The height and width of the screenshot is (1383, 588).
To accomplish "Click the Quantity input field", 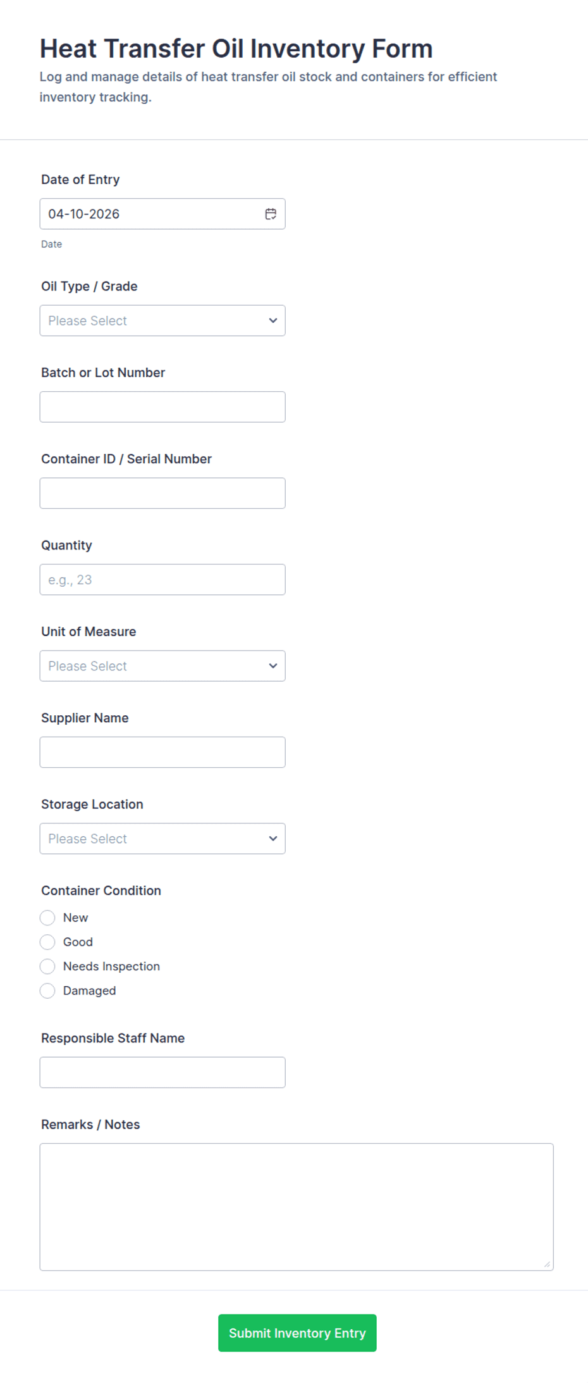I will coord(162,580).
